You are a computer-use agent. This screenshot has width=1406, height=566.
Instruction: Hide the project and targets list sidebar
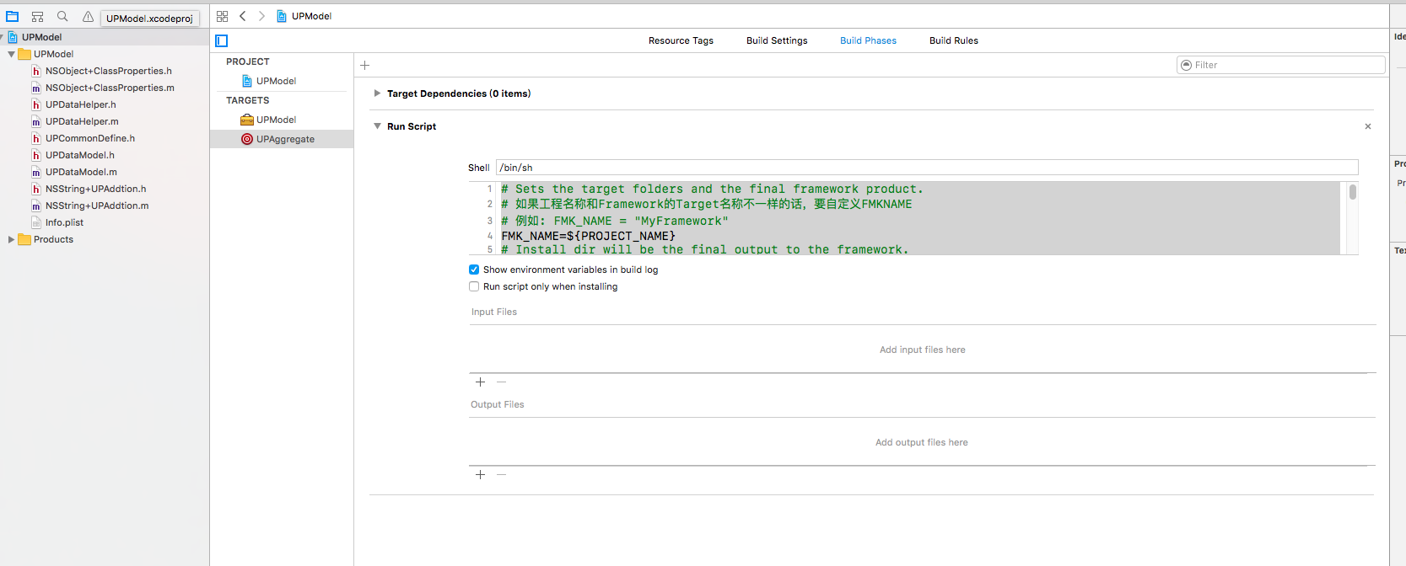click(222, 40)
